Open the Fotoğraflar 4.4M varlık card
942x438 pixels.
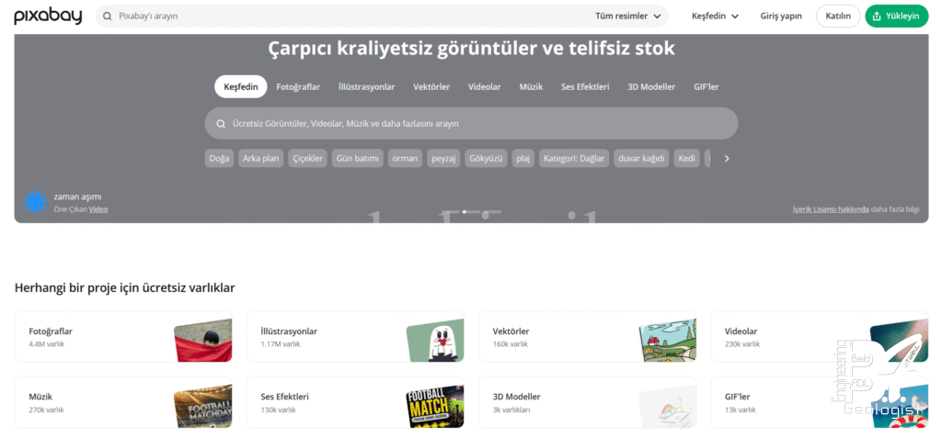click(x=123, y=337)
